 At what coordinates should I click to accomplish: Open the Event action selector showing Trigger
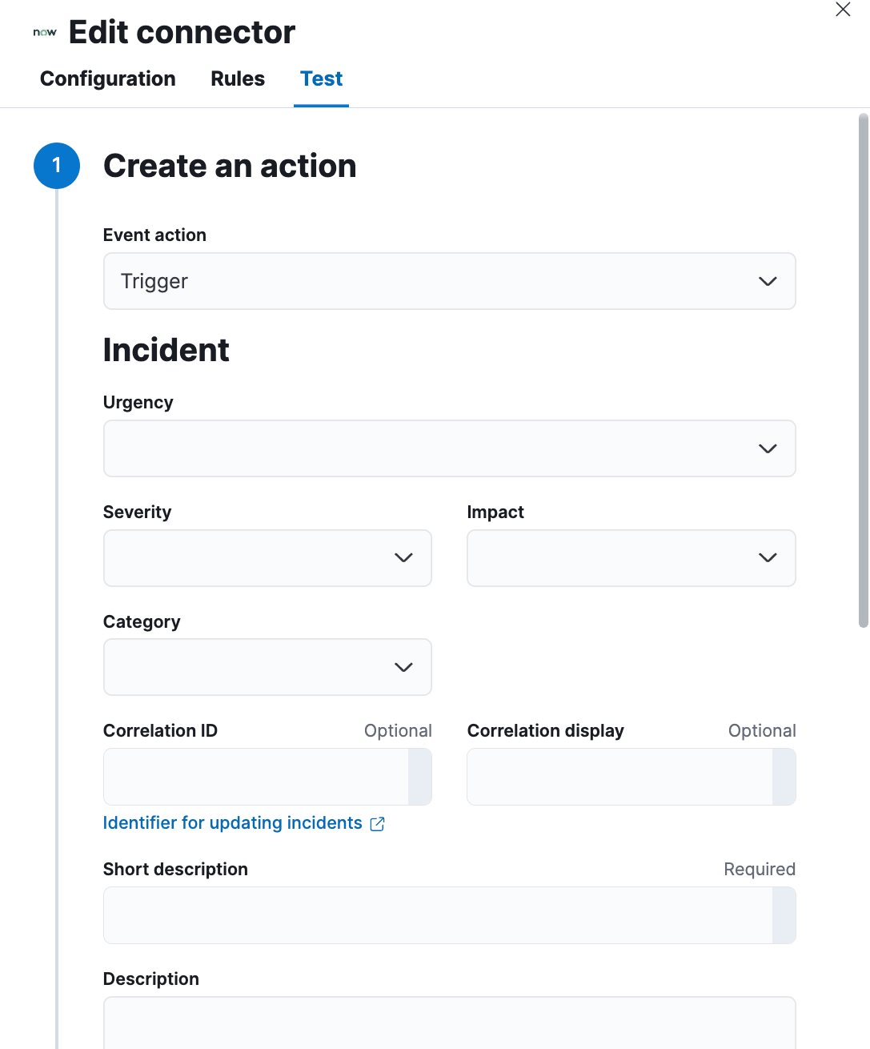pos(449,281)
